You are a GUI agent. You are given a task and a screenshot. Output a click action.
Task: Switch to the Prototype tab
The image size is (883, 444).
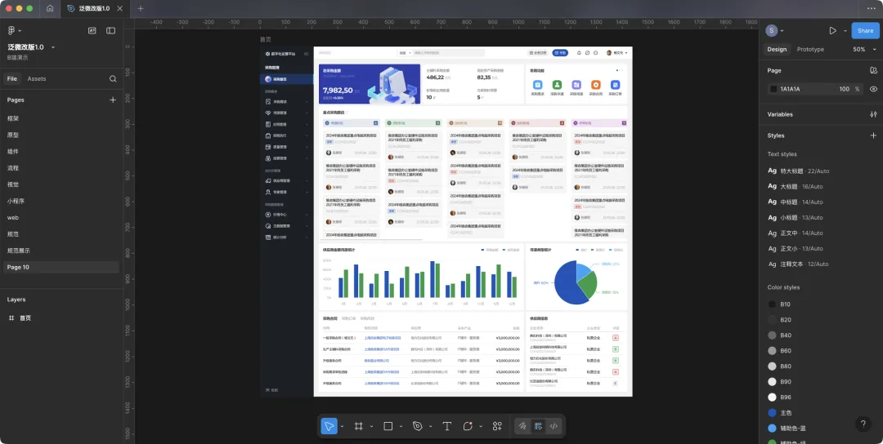click(x=810, y=50)
